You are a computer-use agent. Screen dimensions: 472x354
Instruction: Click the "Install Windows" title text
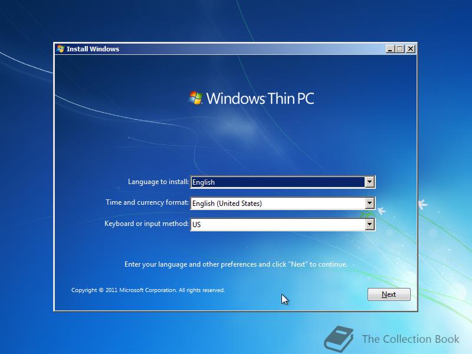(x=93, y=49)
